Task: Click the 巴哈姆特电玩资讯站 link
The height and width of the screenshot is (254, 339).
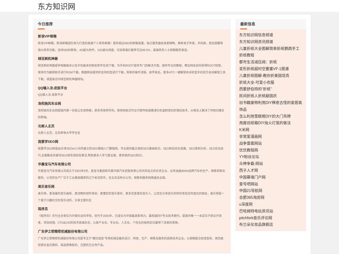Action: pos(256,211)
